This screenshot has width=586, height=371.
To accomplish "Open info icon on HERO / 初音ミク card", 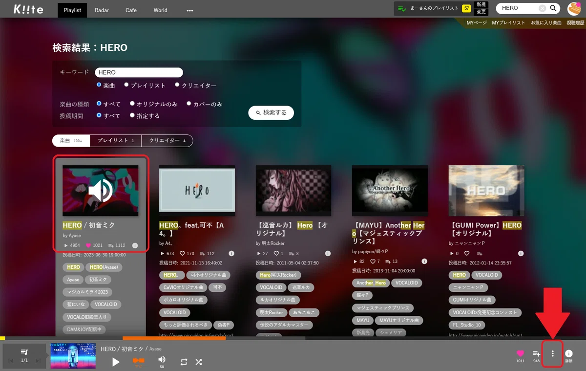I will 135,245.
